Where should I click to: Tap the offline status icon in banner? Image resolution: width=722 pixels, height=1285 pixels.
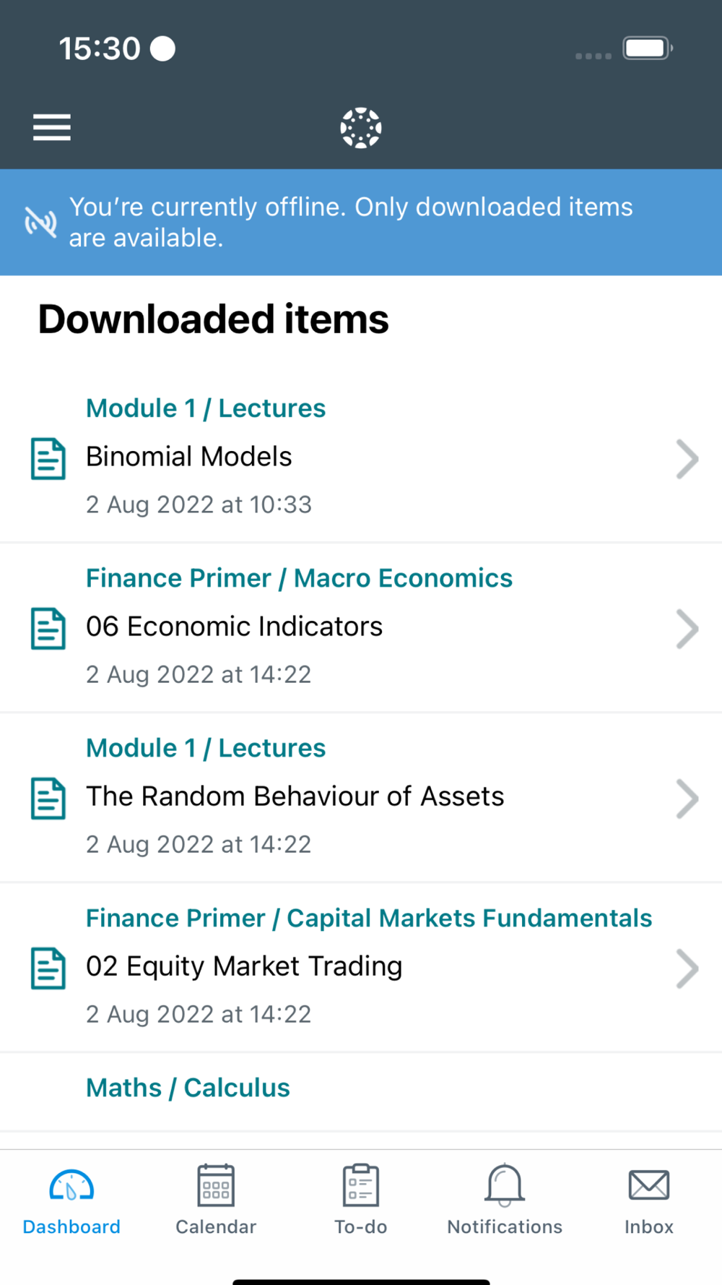40,222
